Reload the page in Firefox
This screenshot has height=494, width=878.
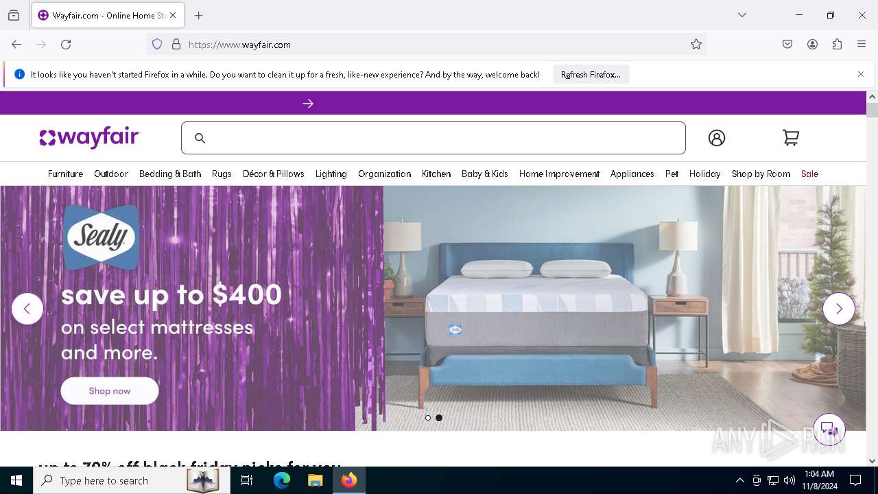point(66,45)
